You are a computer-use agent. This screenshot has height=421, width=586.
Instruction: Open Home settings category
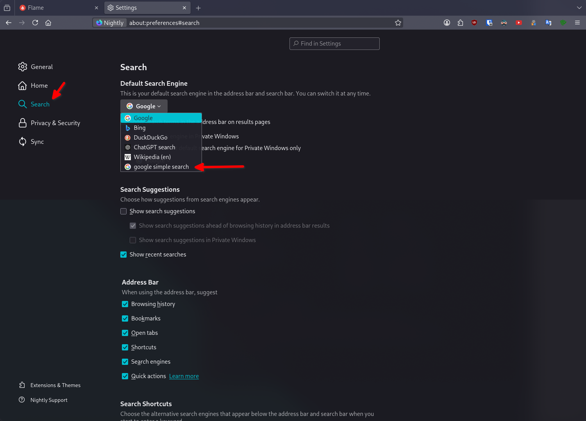pos(33,85)
